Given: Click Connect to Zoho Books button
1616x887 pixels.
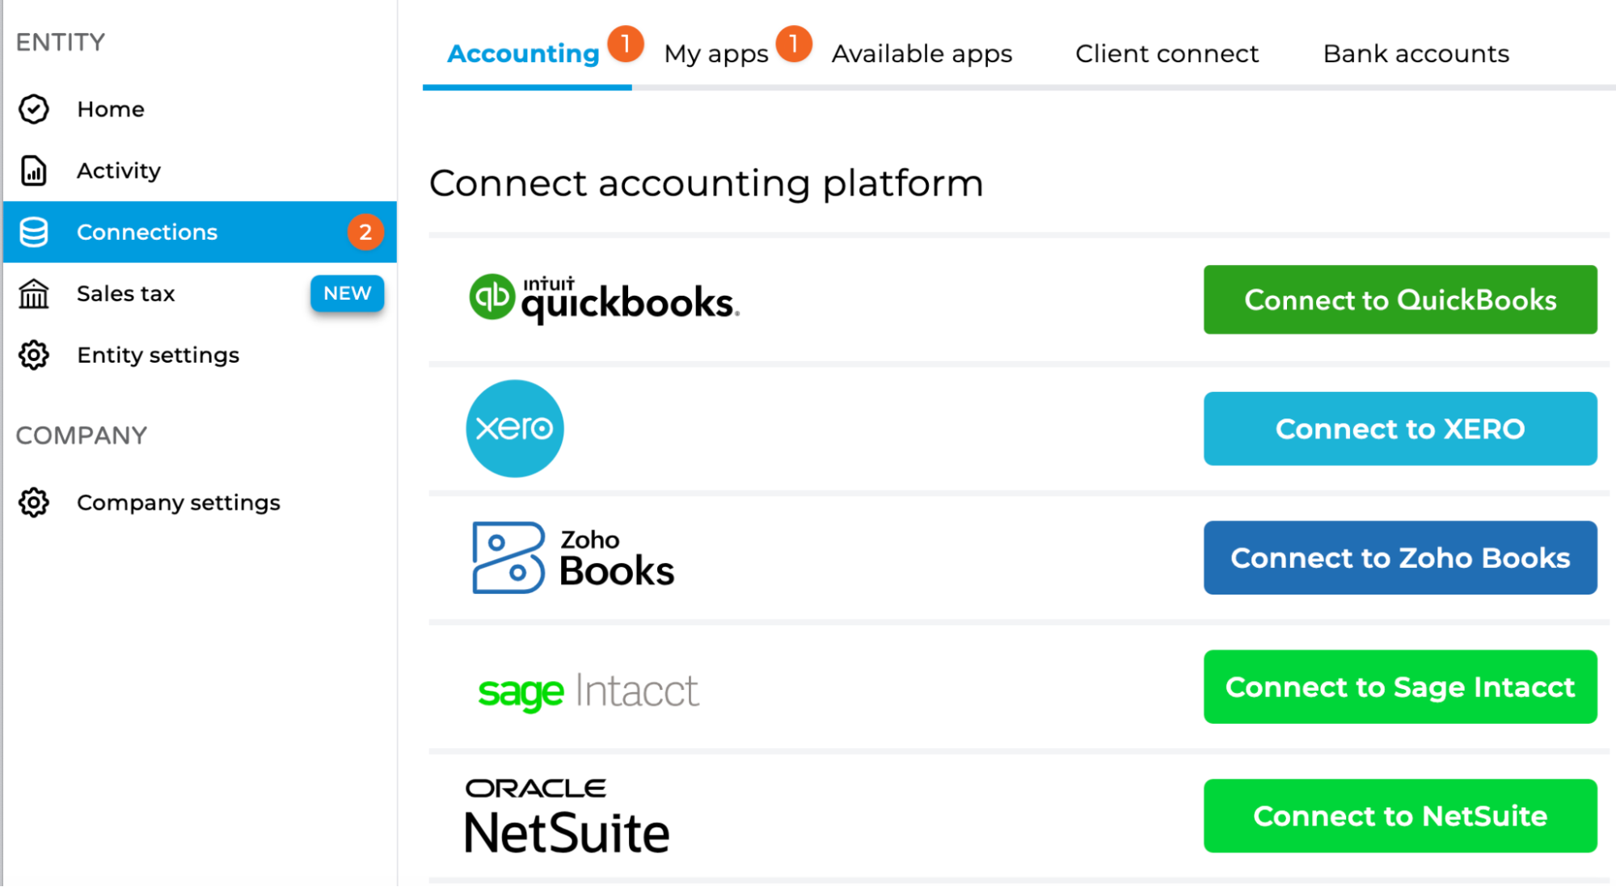Looking at the screenshot, I should click(1399, 557).
